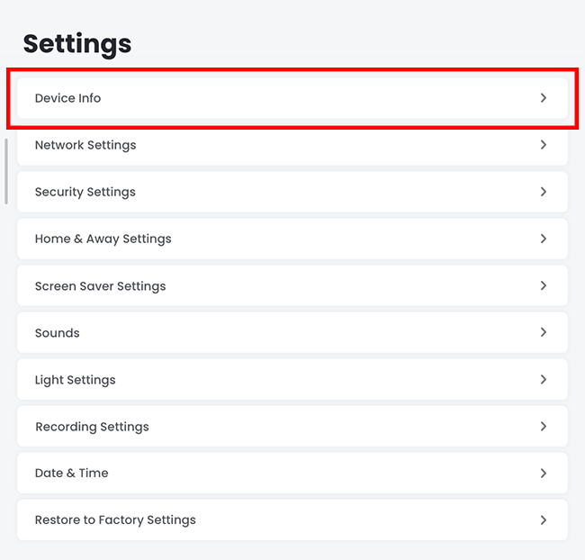Open Sounds settings

pos(57,333)
